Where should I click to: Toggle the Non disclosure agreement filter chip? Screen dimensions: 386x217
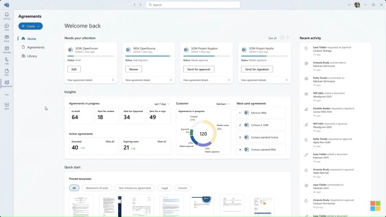pyautogui.click(x=134, y=188)
